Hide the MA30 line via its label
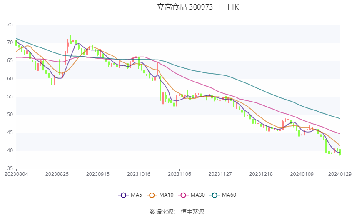The width and height of the screenshot is (354, 215). pos(197,195)
